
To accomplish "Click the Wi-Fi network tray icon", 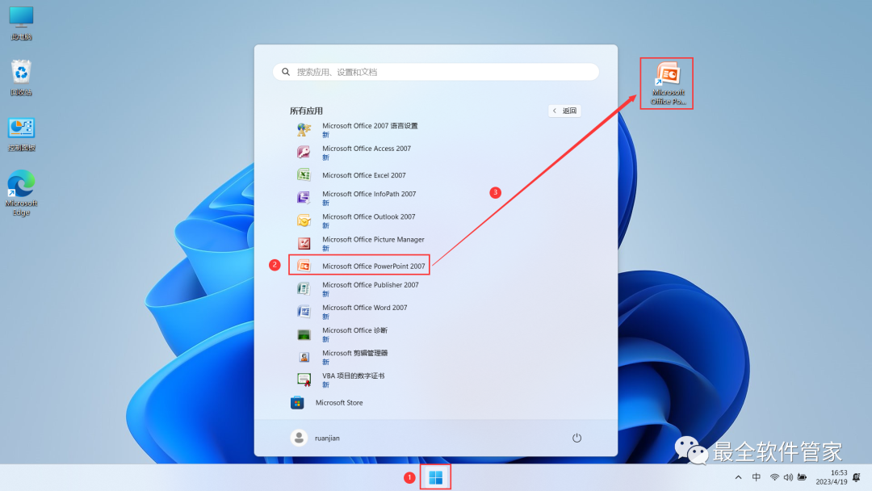I will point(774,477).
